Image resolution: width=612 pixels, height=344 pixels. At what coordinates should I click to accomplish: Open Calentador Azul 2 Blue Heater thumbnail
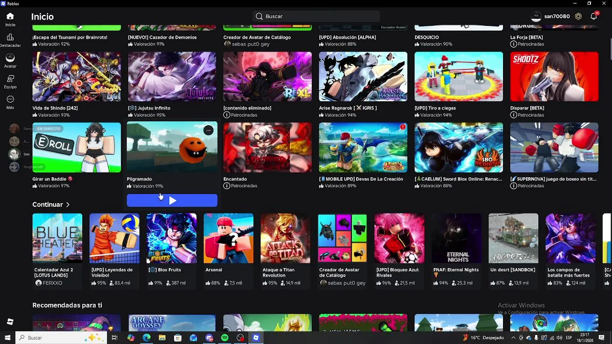click(x=57, y=238)
